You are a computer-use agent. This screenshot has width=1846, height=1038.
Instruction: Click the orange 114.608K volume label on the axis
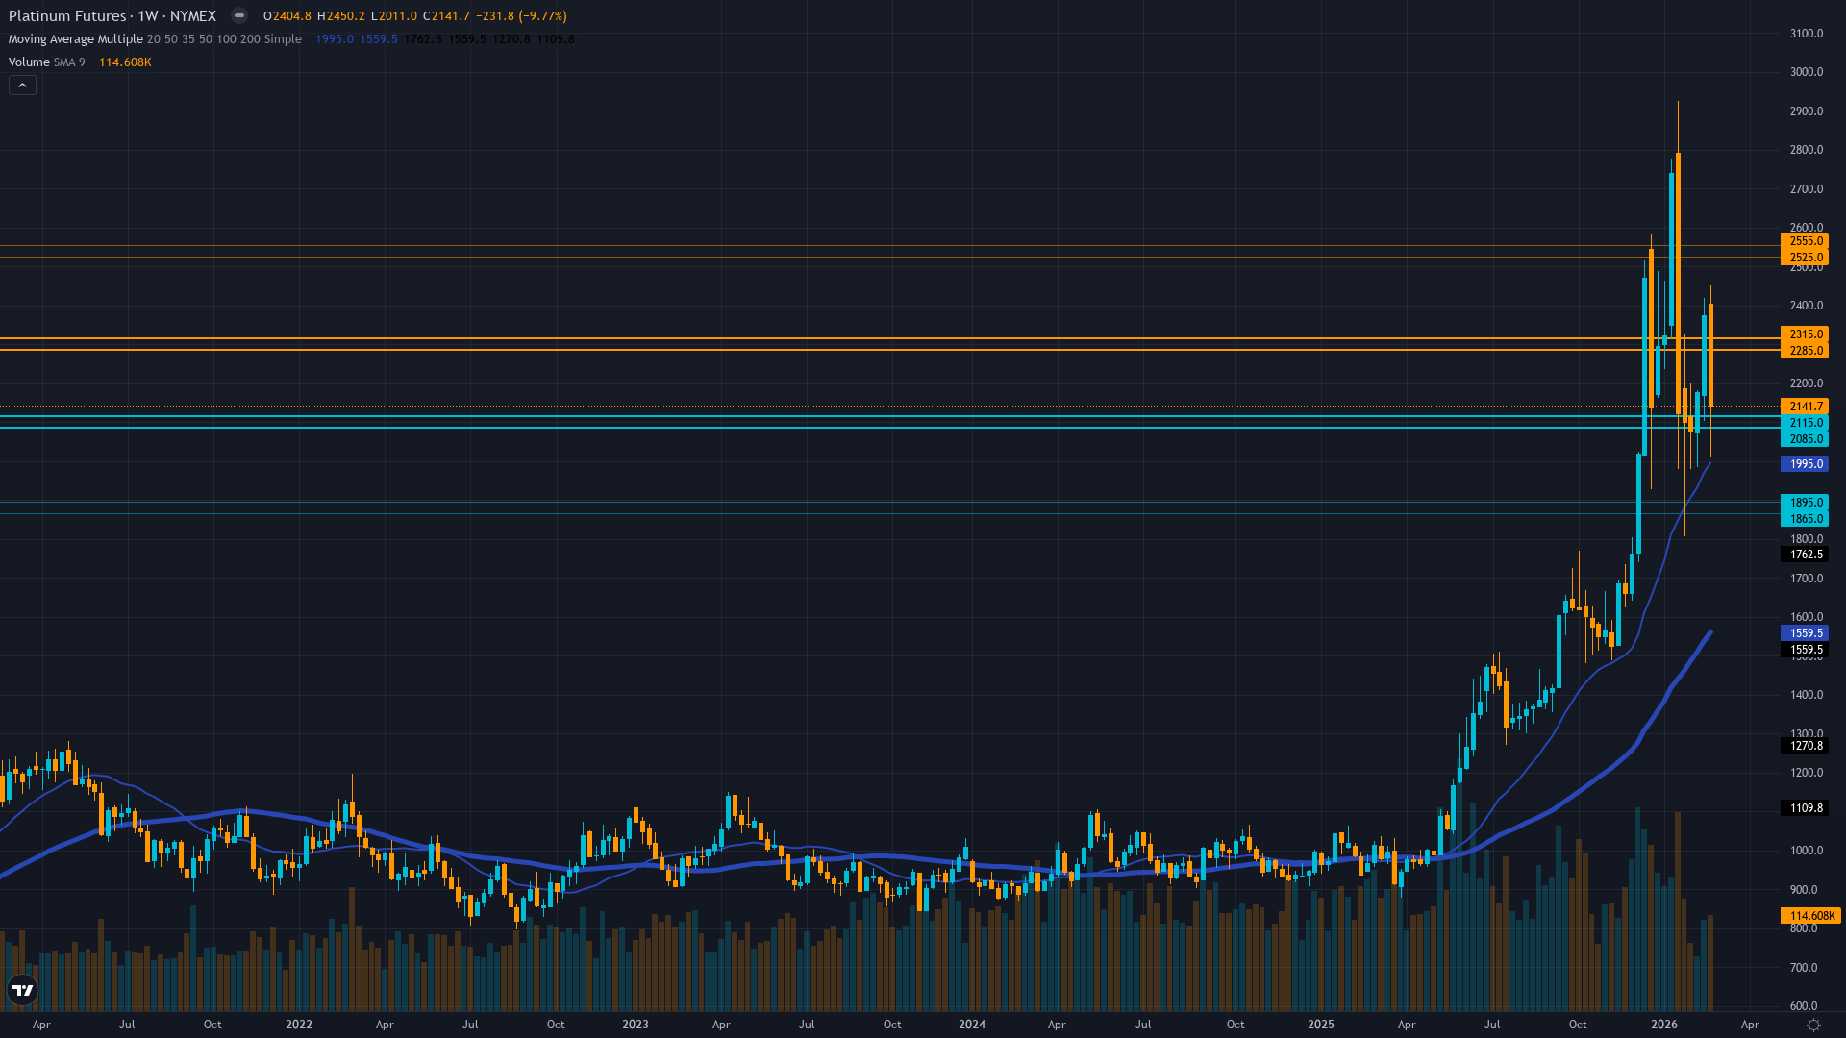1811,916
